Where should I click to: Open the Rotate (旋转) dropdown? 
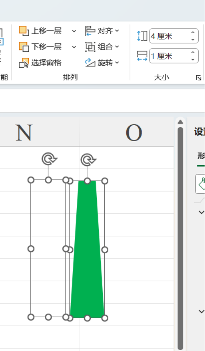tap(102, 63)
